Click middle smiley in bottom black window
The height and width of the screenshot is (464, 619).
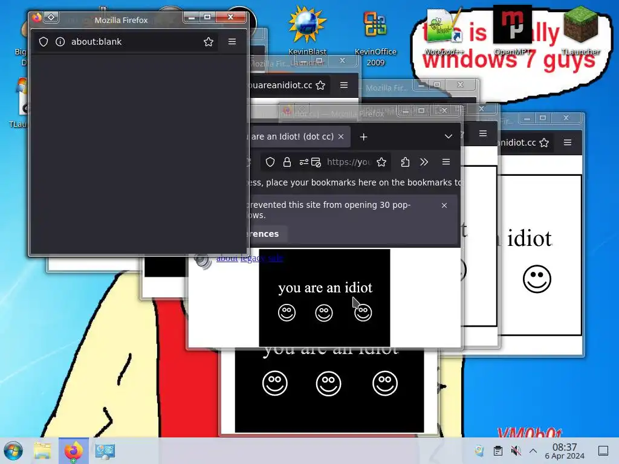click(328, 383)
